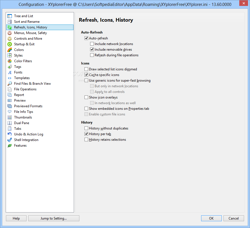The width and height of the screenshot is (250, 228).
Task: Enable Show embedded icons on Properties tab
Action: click(x=86, y=109)
